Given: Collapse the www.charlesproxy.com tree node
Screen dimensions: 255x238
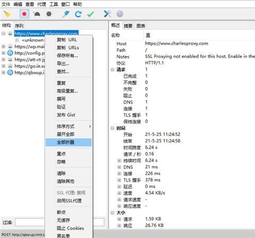Looking at the screenshot, I should click(x=3, y=33).
